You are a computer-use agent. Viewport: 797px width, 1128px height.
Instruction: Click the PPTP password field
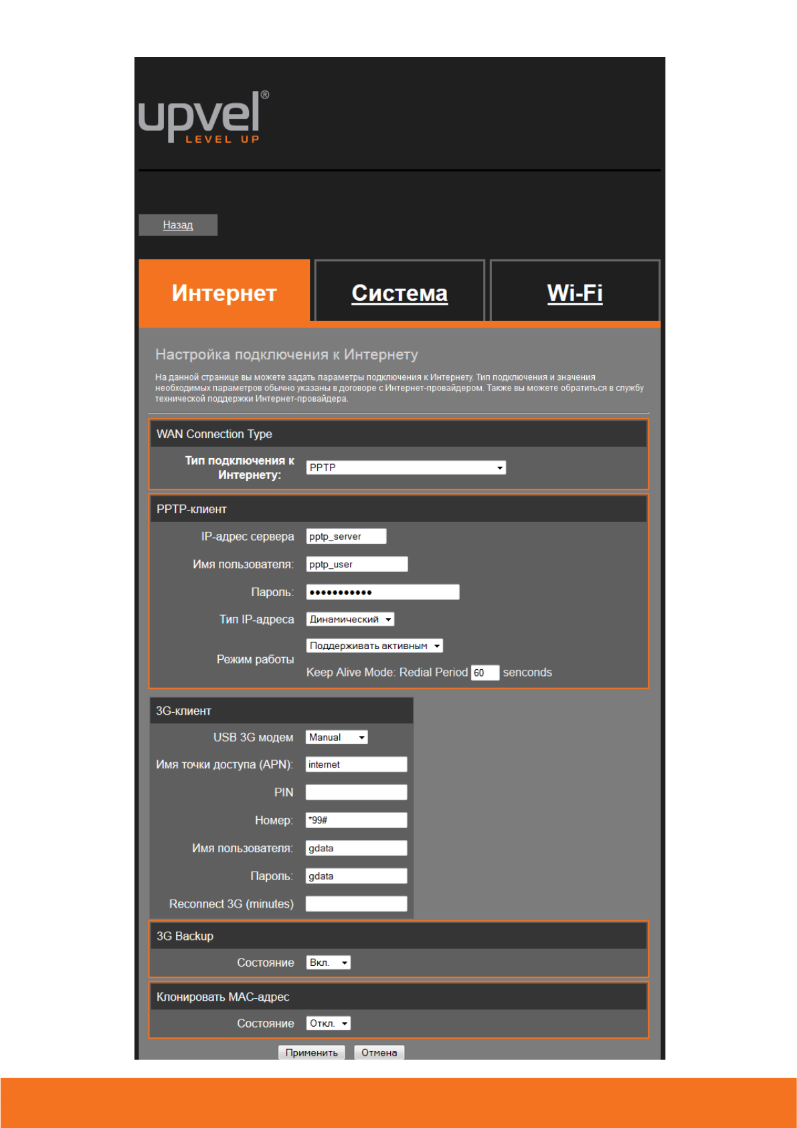click(x=382, y=592)
